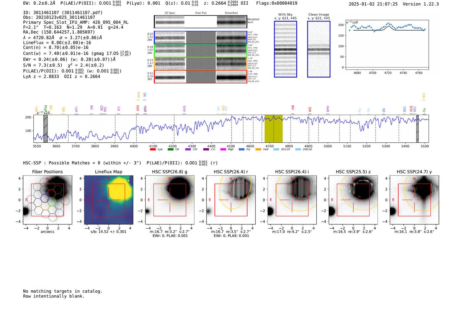This screenshot has height=314, width=462.
Task: Click the 'Smoothed' column header
Action: click(231, 13)
